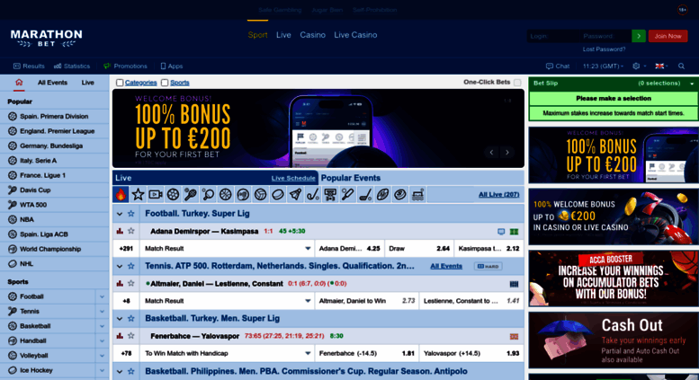This screenshot has width=699, height=380.
Task: Tick the Categories checkbox
Action: click(x=120, y=83)
